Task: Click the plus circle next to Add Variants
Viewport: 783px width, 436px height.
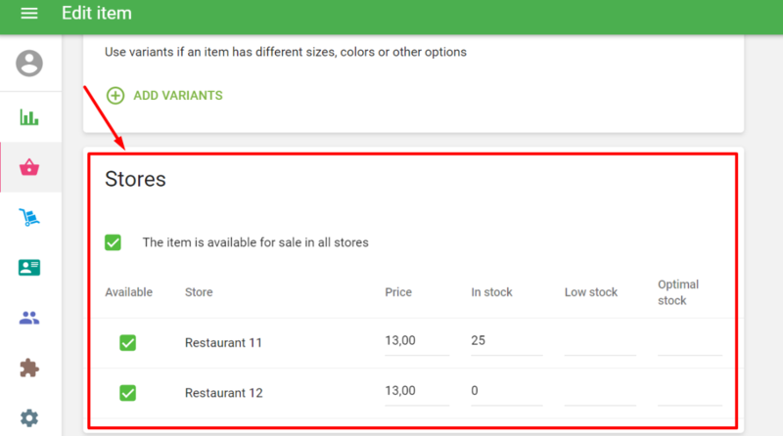Action: tap(115, 96)
